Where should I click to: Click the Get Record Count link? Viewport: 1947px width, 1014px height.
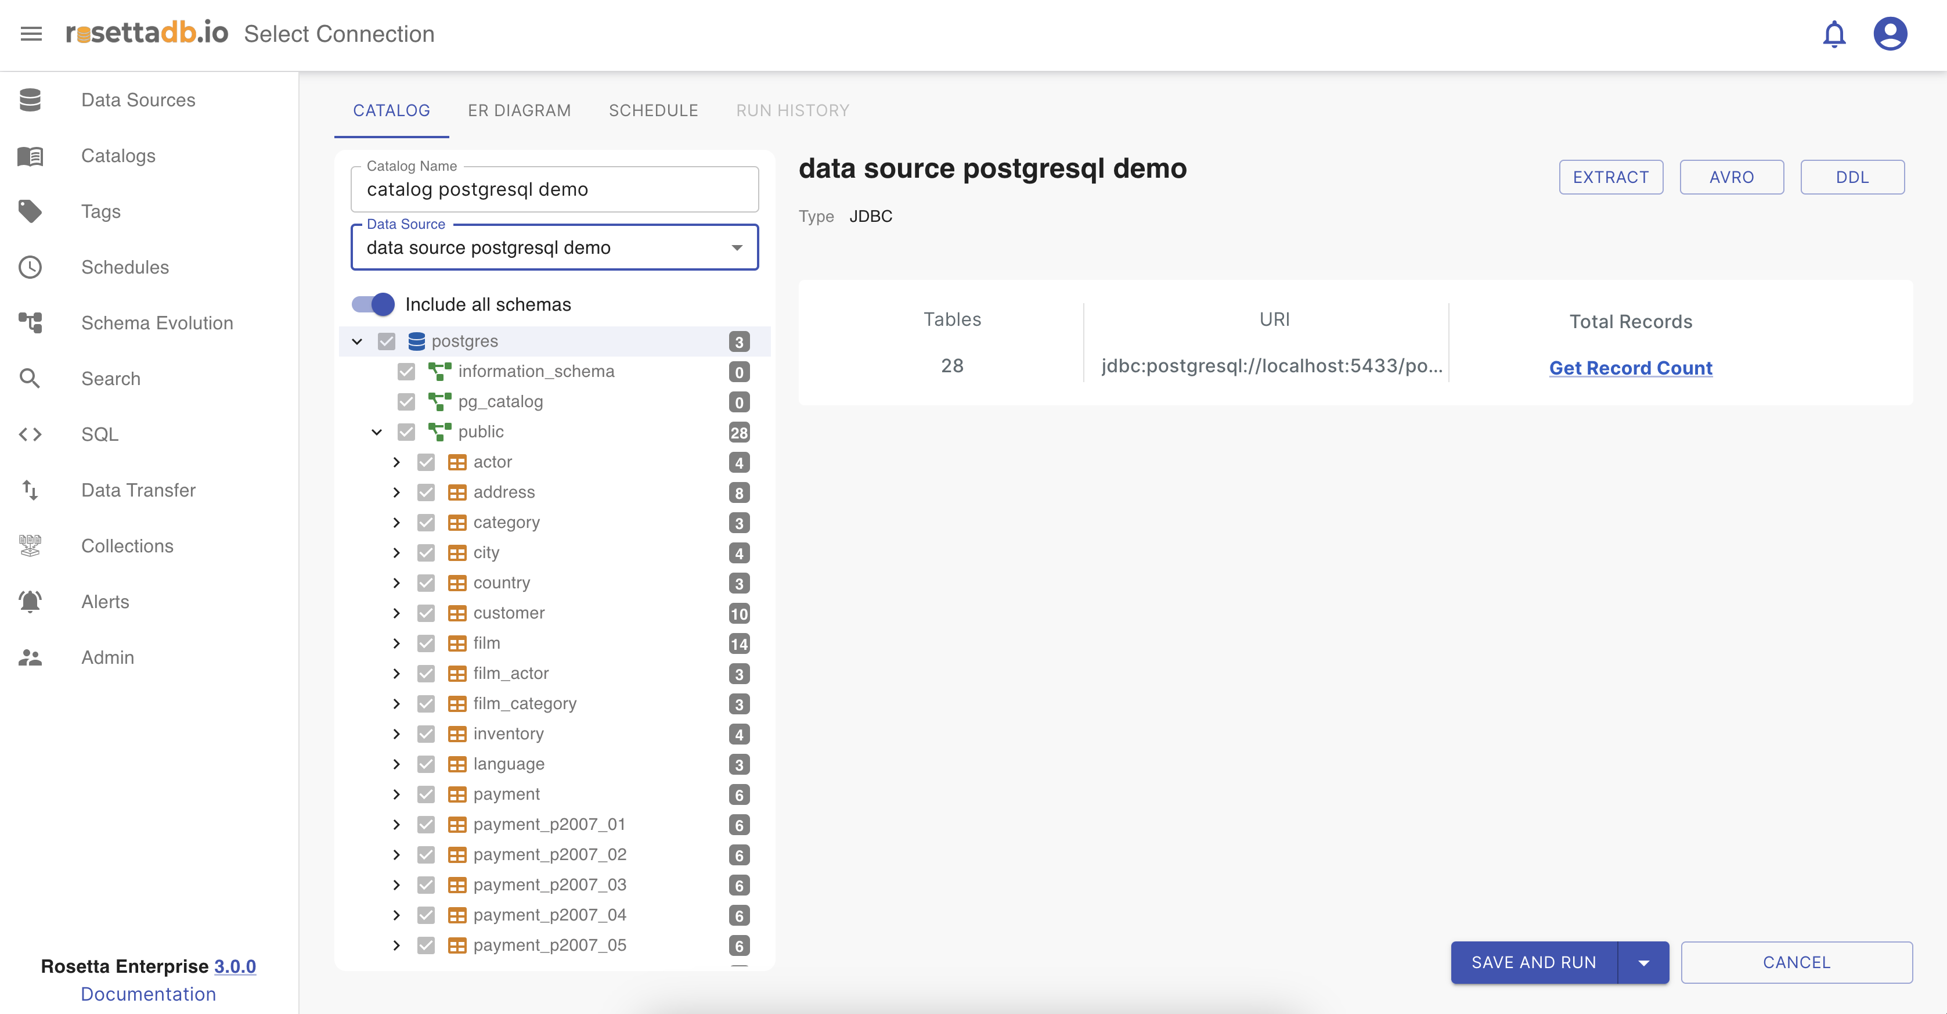click(1630, 368)
